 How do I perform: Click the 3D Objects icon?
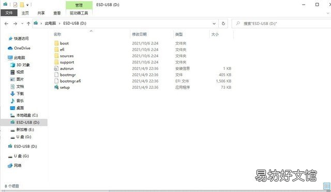tap(12, 65)
